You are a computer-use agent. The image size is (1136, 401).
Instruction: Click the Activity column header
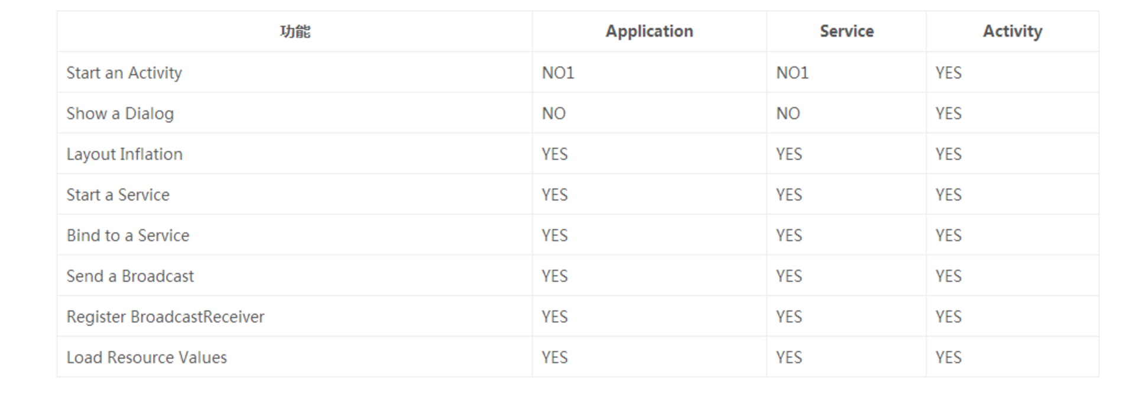(1012, 31)
